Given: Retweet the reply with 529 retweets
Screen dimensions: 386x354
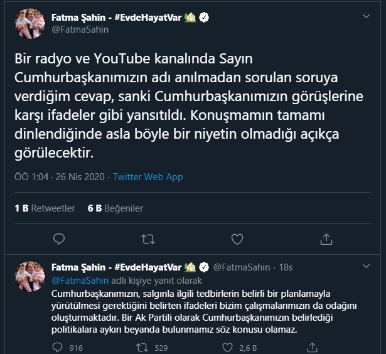Looking at the screenshot, I should [142, 347].
